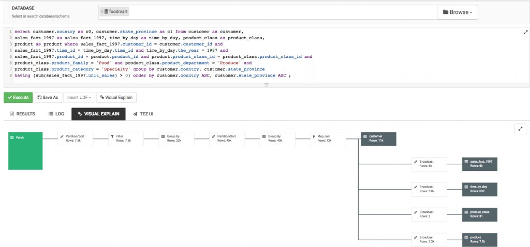Select the Filter node
Viewport: 530px width, 247px height.
click(126, 138)
